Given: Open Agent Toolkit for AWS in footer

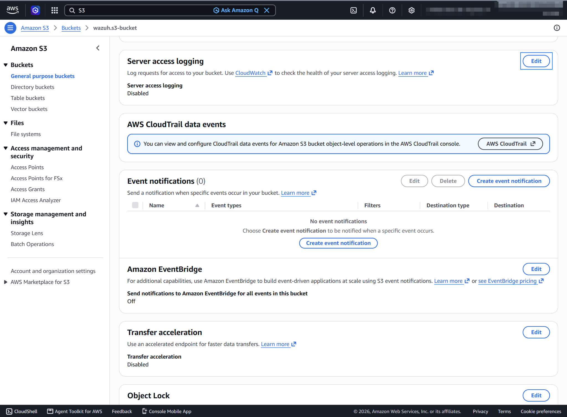Looking at the screenshot, I should pyautogui.click(x=74, y=411).
